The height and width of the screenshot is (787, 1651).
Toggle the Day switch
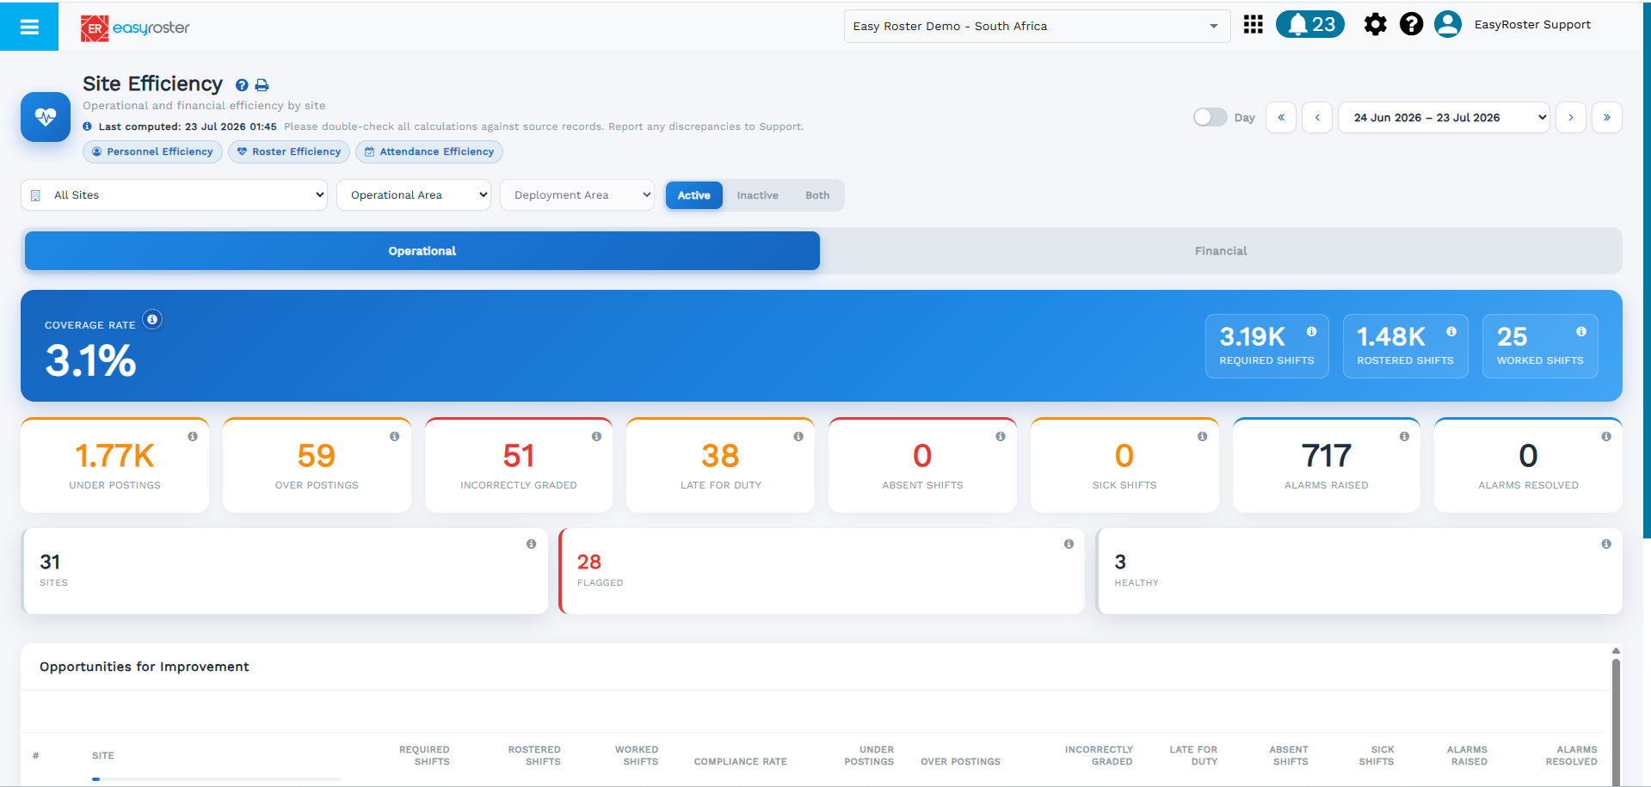coord(1210,117)
